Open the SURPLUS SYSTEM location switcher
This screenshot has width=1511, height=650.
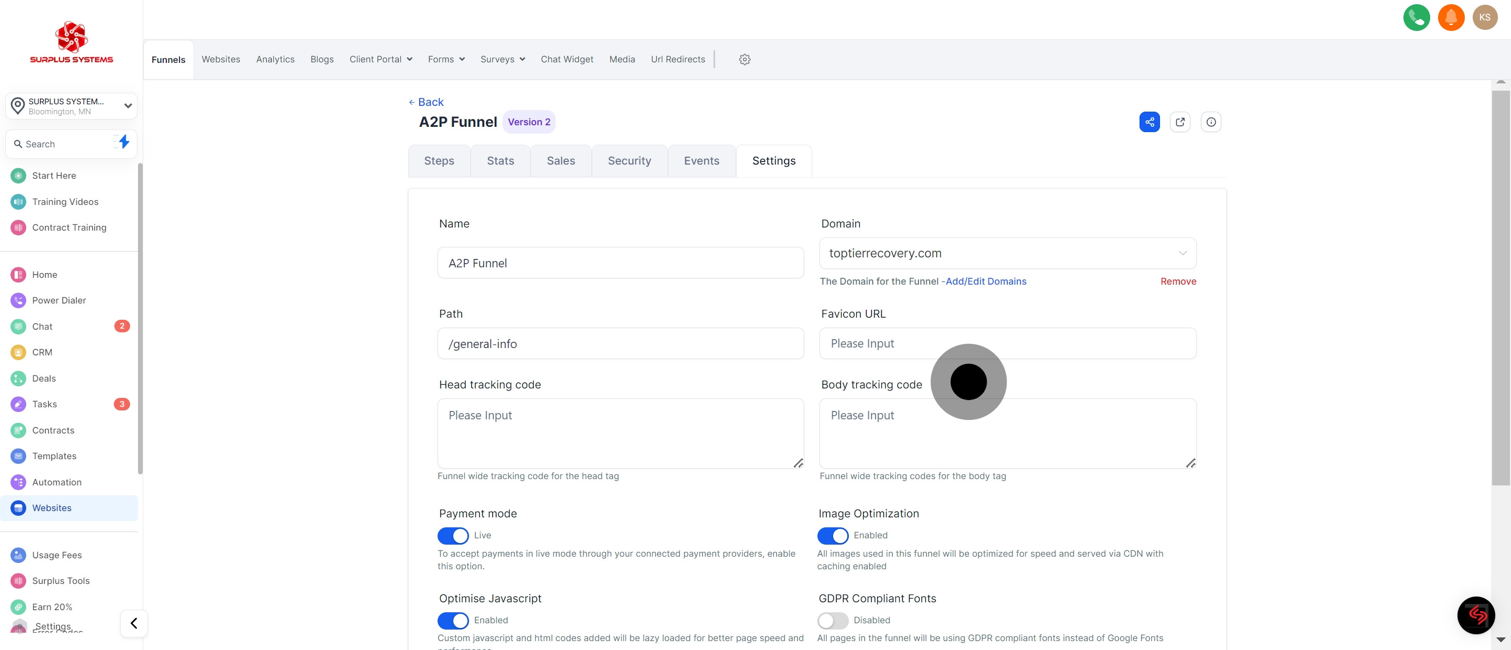tap(71, 106)
